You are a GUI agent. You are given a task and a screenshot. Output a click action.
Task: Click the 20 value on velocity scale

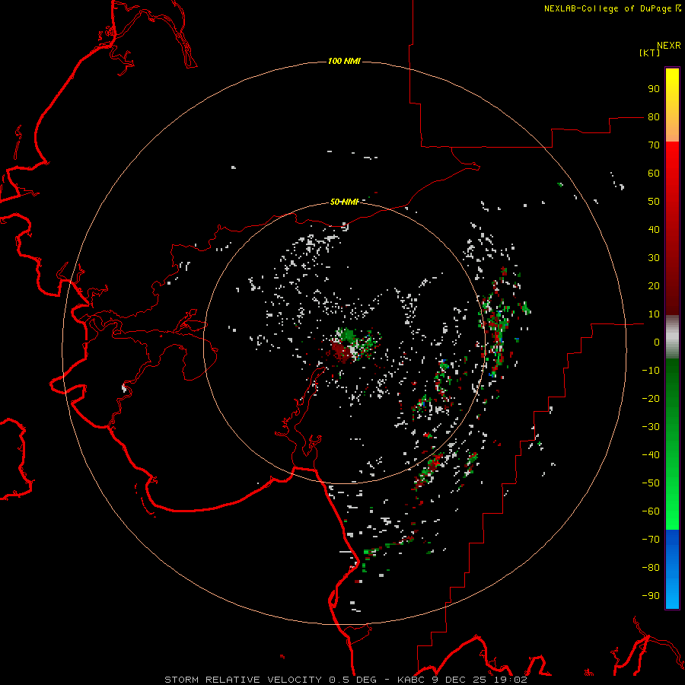(x=654, y=285)
